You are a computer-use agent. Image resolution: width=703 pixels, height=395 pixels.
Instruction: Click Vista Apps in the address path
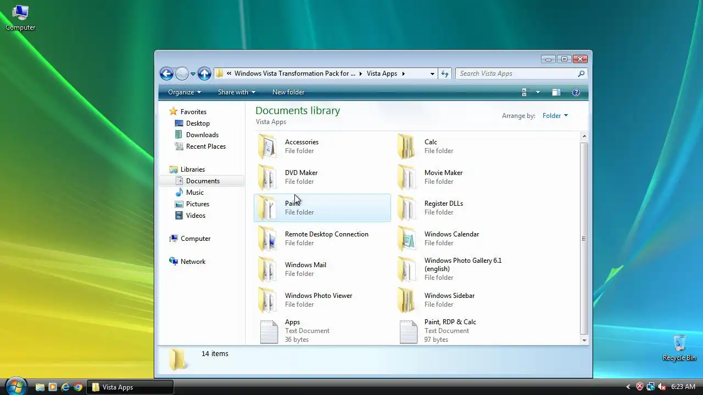pos(382,74)
